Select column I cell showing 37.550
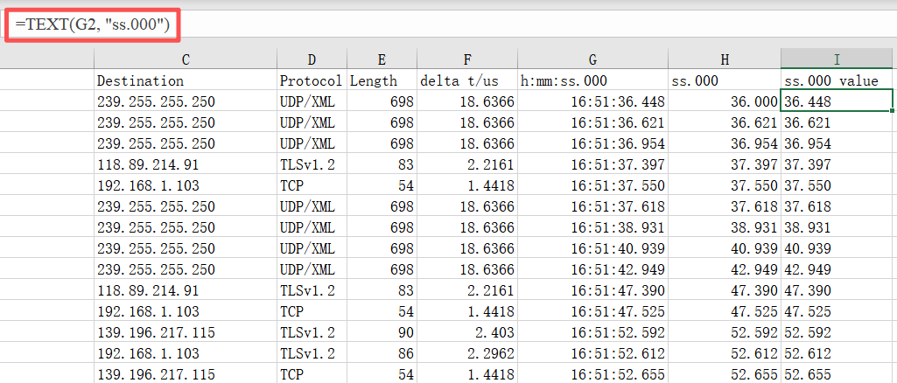The height and width of the screenshot is (383, 897). tap(837, 185)
